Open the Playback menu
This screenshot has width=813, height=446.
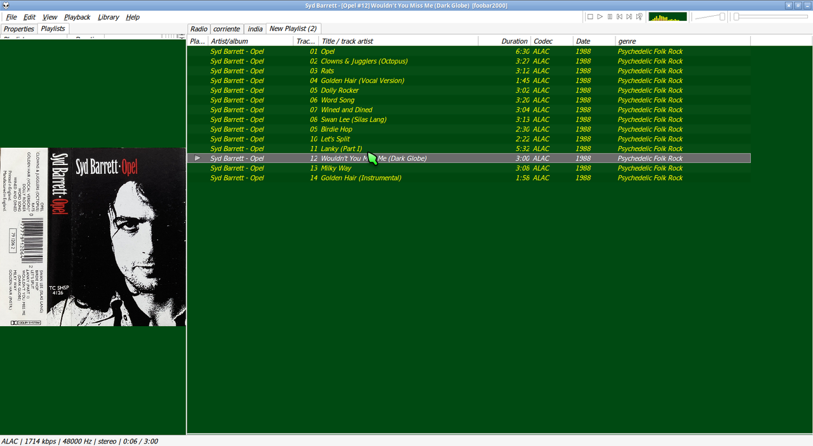tap(77, 17)
